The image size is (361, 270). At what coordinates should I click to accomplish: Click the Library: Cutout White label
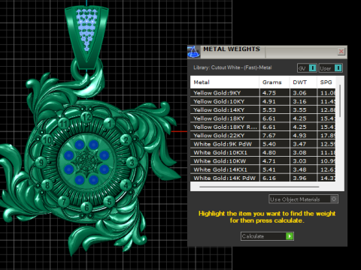click(232, 67)
